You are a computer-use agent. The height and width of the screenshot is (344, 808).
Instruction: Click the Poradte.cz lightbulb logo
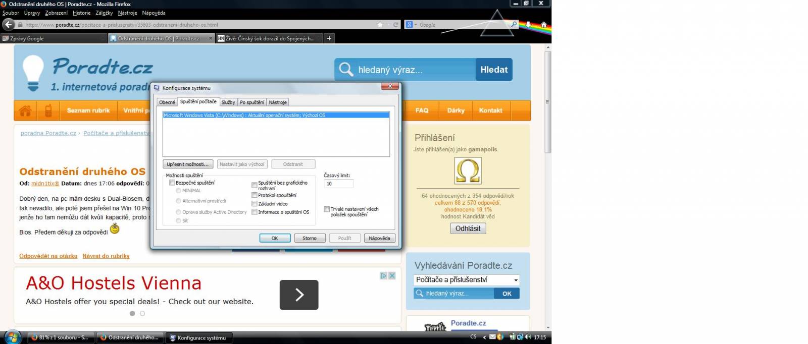(x=33, y=74)
